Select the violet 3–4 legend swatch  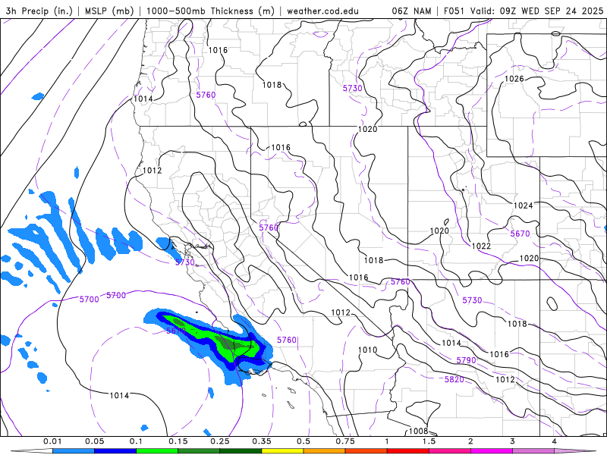pyautogui.click(x=533, y=451)
